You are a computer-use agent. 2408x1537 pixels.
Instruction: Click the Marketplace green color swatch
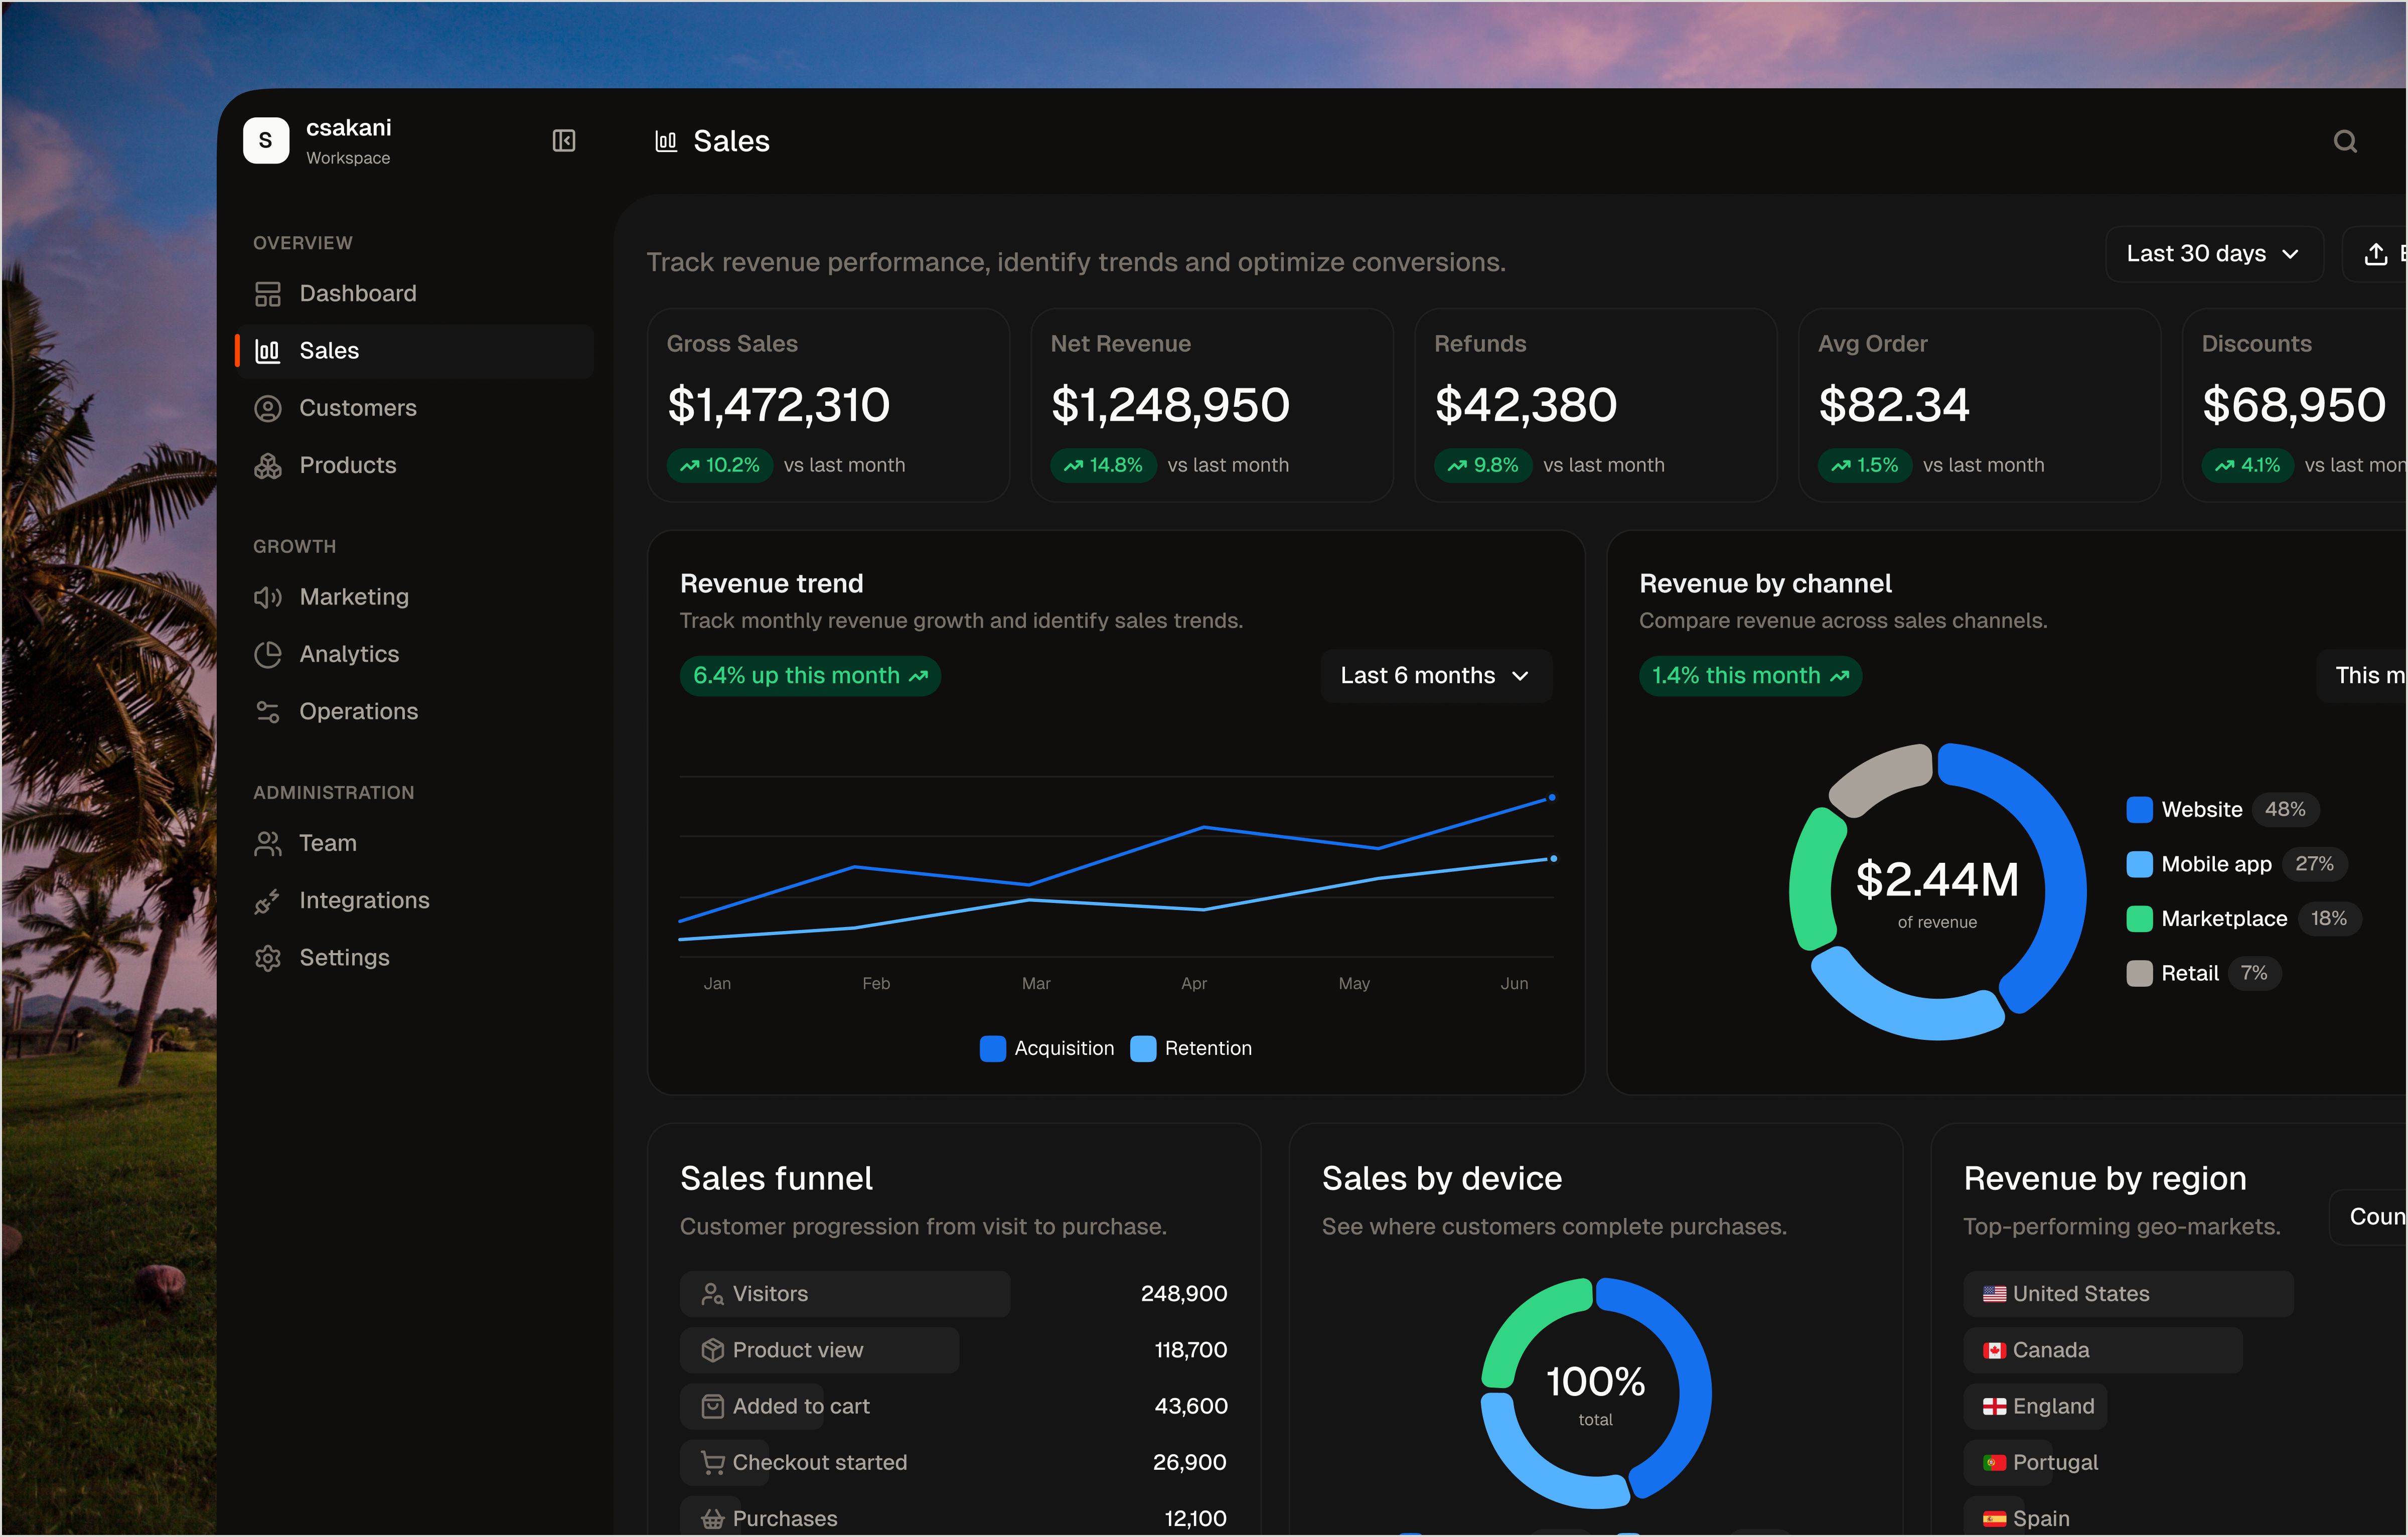point(2139,919)
